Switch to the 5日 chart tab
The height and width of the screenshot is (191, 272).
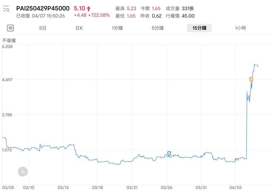pos(43,28)
